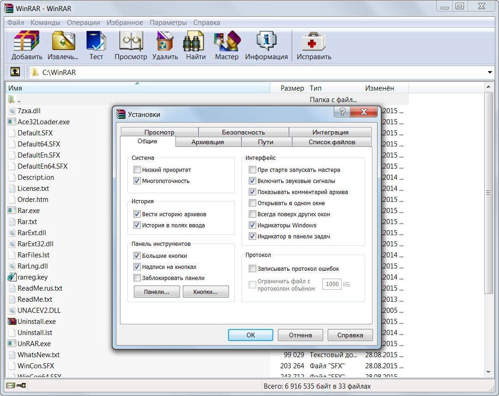Click the Справка button in dialog
The height and width of the screenshot is (396, 499).
pos(350,335)
